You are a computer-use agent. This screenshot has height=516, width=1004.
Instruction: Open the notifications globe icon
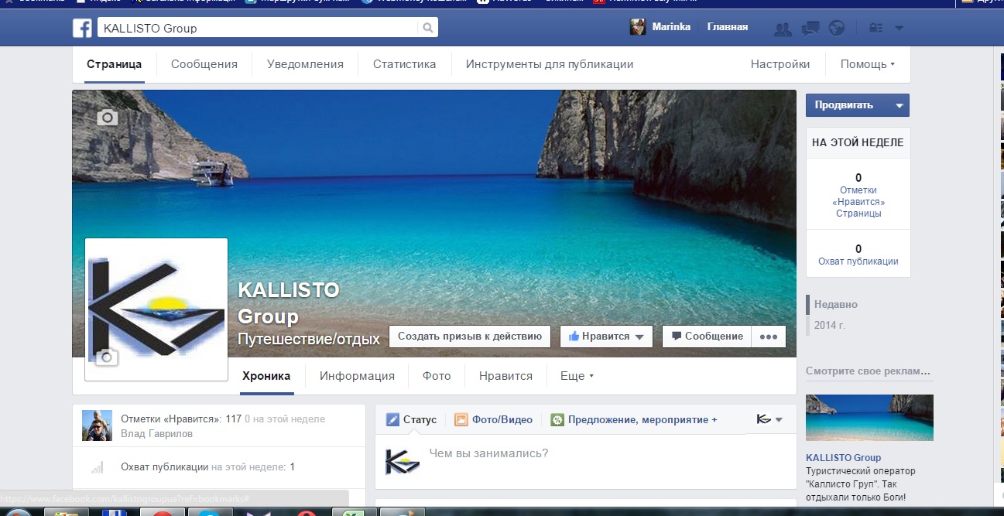pyautogui.click(x=836, y=29)
